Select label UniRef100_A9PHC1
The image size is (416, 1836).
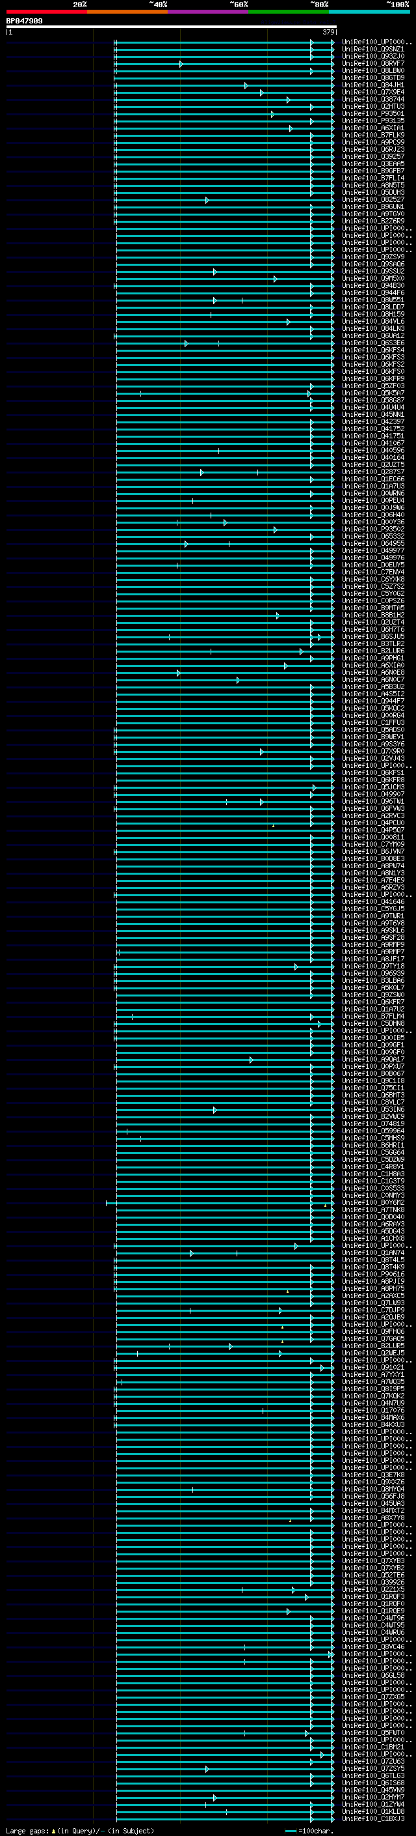[x=373, y=658]
